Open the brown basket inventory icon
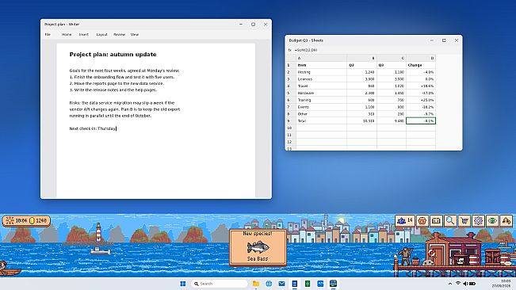 click(422, 220)
